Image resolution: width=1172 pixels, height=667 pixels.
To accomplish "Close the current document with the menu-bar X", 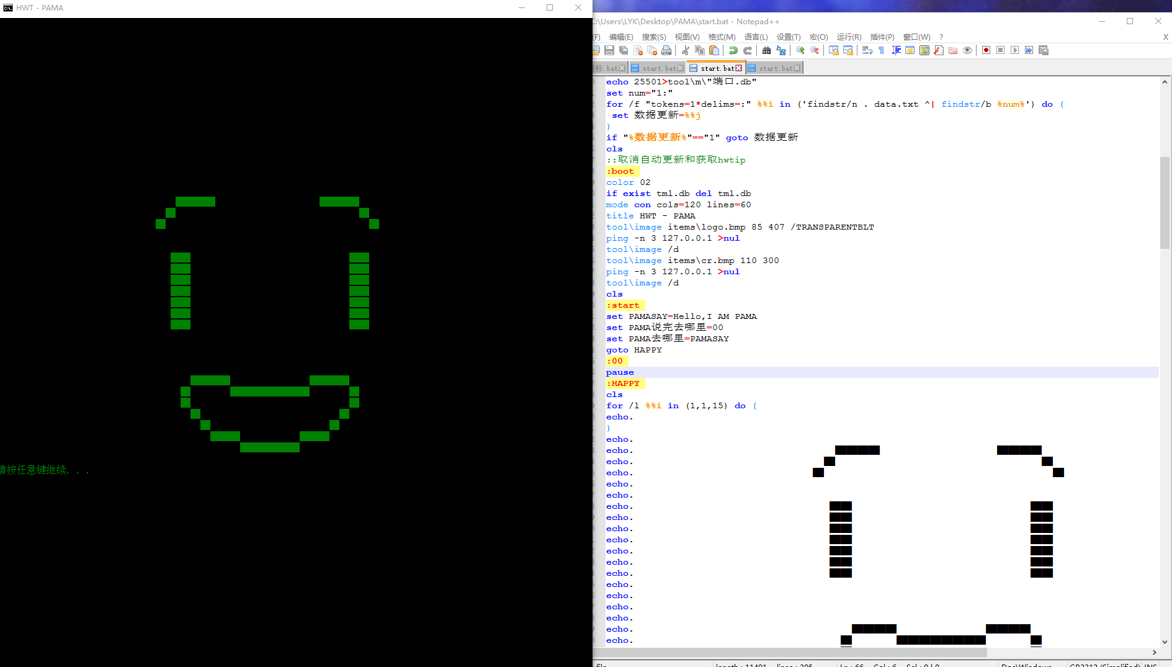I will 1166,37.
